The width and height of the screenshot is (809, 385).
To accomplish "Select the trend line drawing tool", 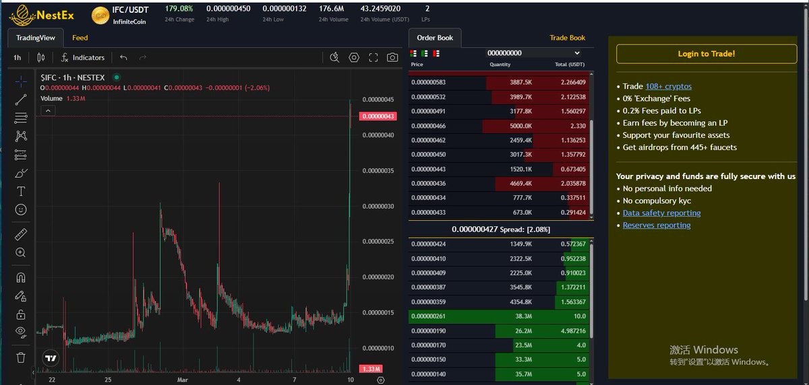I will [x=21, y=100].
